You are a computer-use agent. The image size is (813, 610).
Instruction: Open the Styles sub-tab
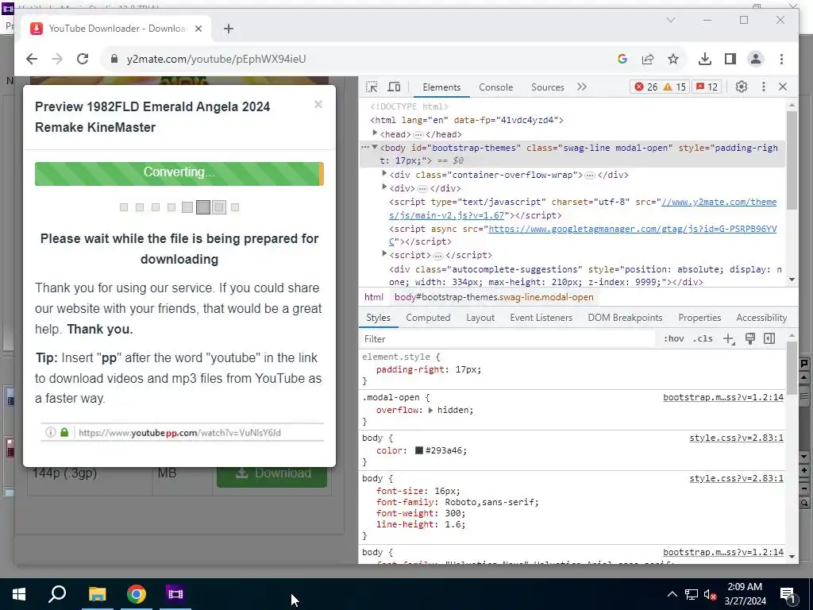tap(378, 318)
